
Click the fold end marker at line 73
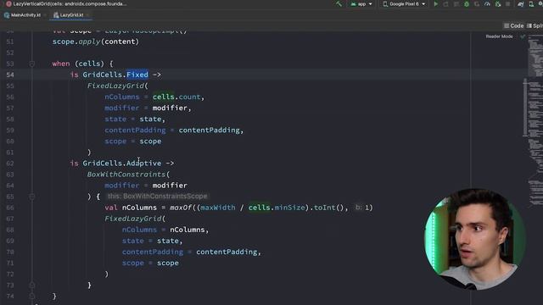pyautogui.click(x=32, y=285)
